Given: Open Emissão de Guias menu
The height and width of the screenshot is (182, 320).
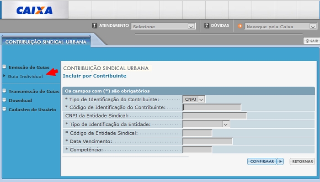Looking at the screenshot, I should click(x=29, y=68).
